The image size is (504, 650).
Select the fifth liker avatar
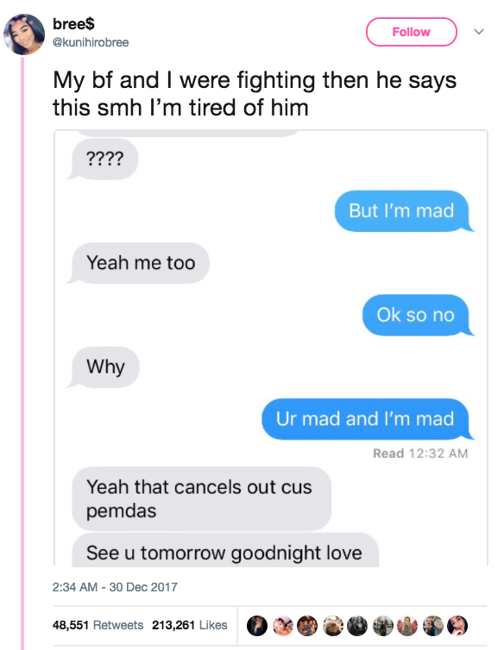pos(357,626)
